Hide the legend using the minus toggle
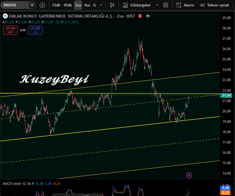The image size is (235, 196). pyautogui.click(x=148, y=16)
